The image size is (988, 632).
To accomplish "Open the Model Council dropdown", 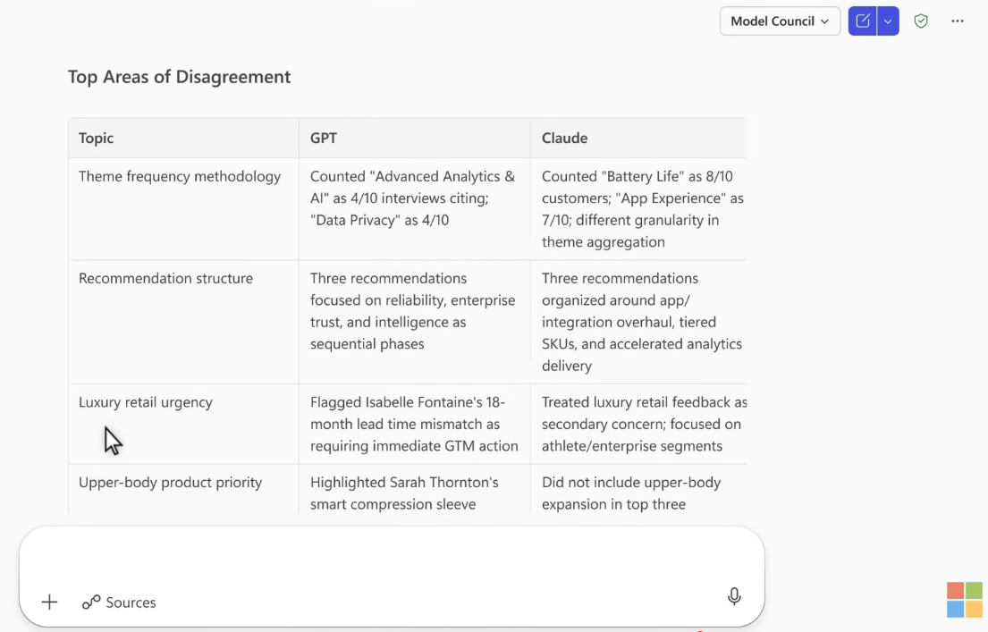I will 779,21.
